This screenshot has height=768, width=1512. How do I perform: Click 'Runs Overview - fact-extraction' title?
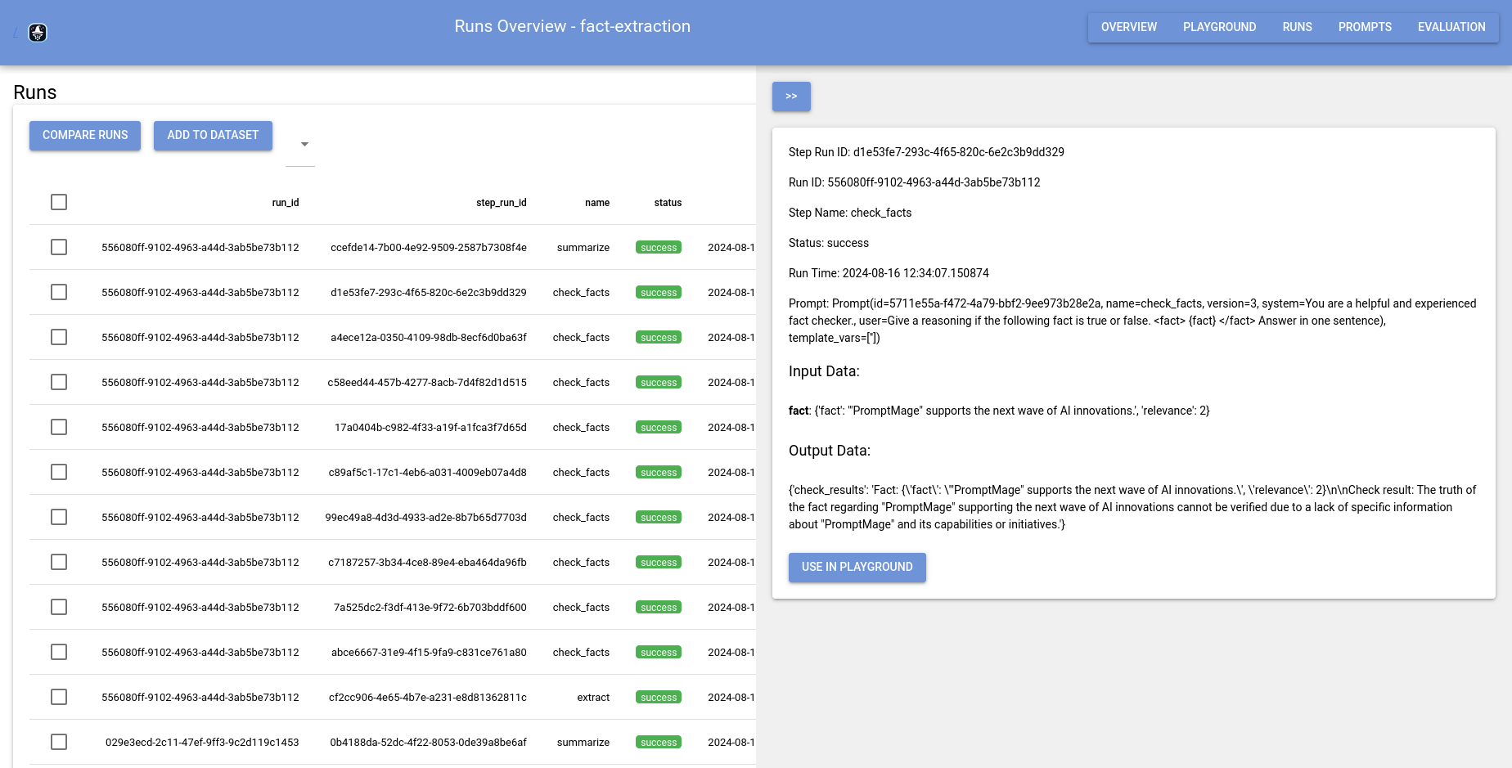573,26
